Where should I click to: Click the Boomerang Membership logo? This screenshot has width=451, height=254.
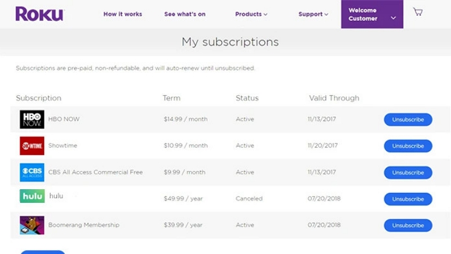tap(32, 225)
